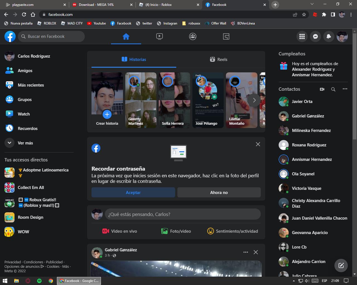Start a new room from Contactos
This screenshot has height=285, width=357.
[322, 89]
